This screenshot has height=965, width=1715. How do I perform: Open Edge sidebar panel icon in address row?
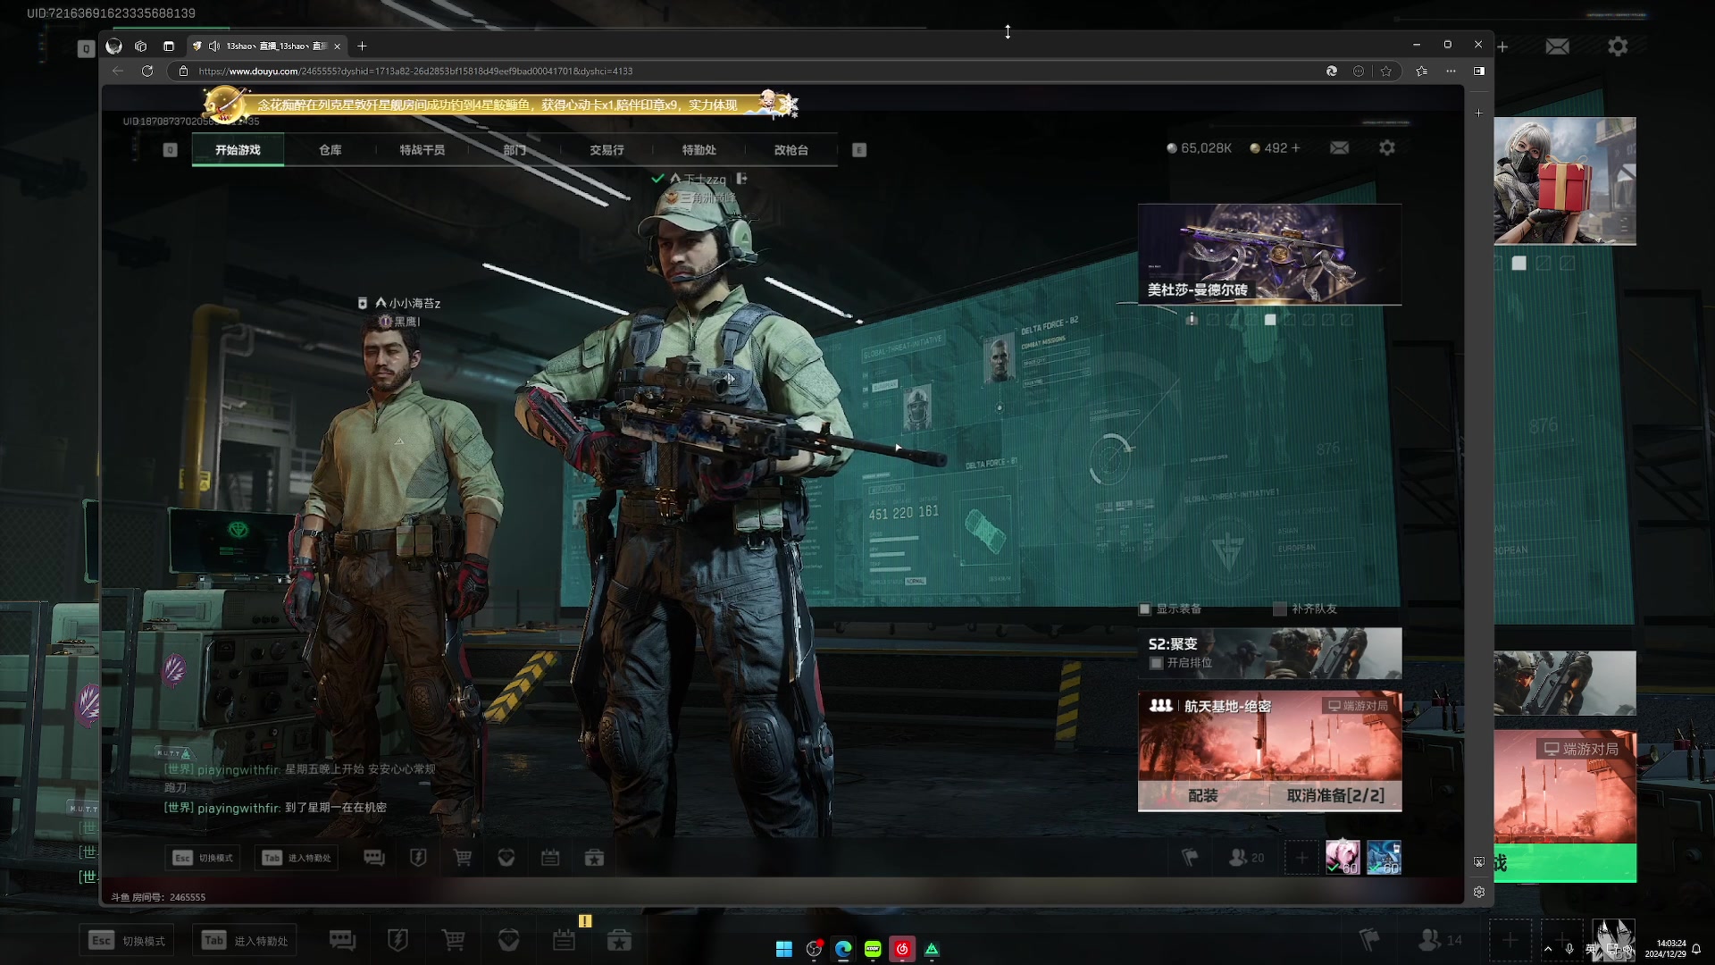click(x=1479, y=71)
